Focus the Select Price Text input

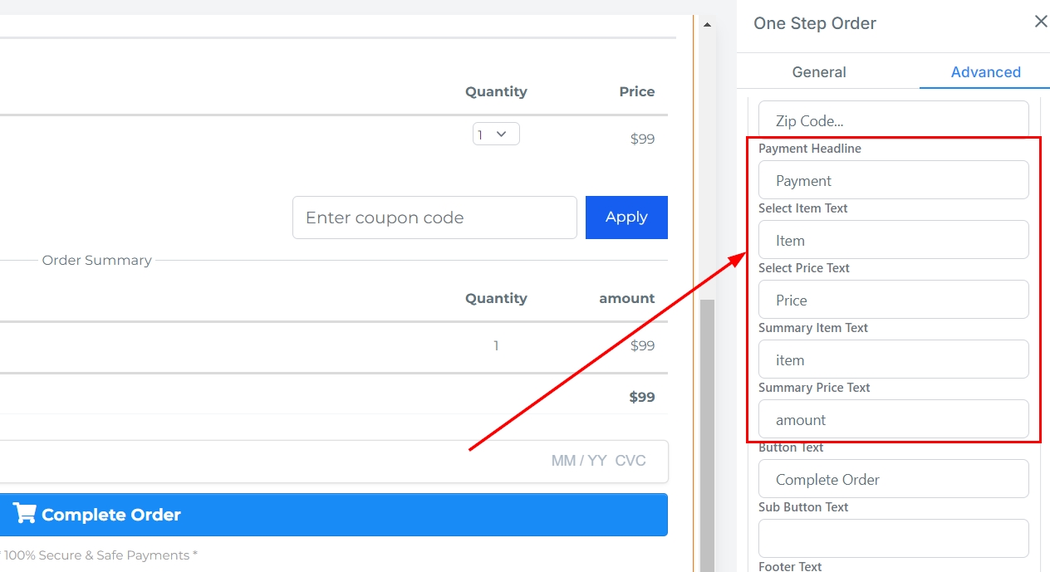pos(893,300)
